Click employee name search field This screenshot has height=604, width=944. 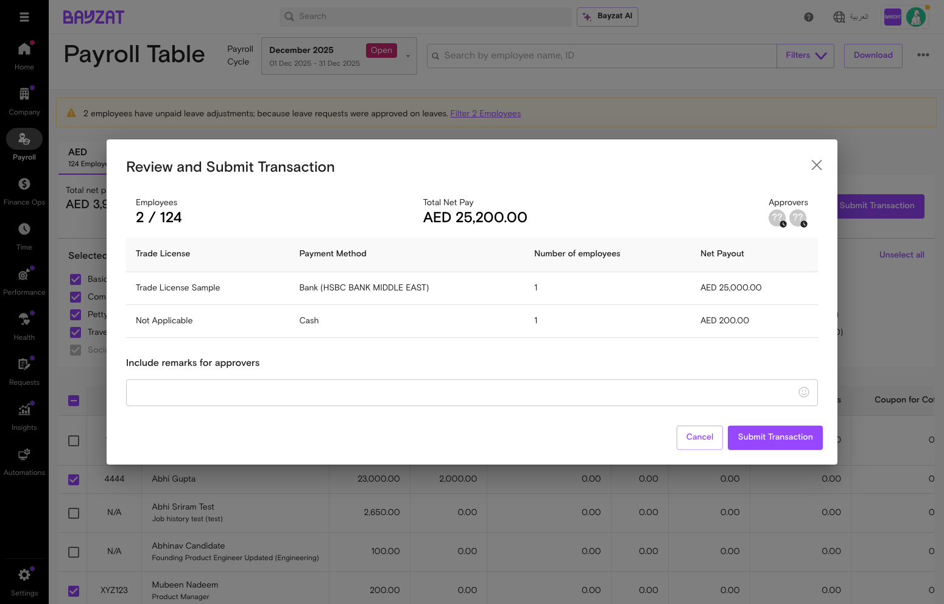(x=602, y=56)
